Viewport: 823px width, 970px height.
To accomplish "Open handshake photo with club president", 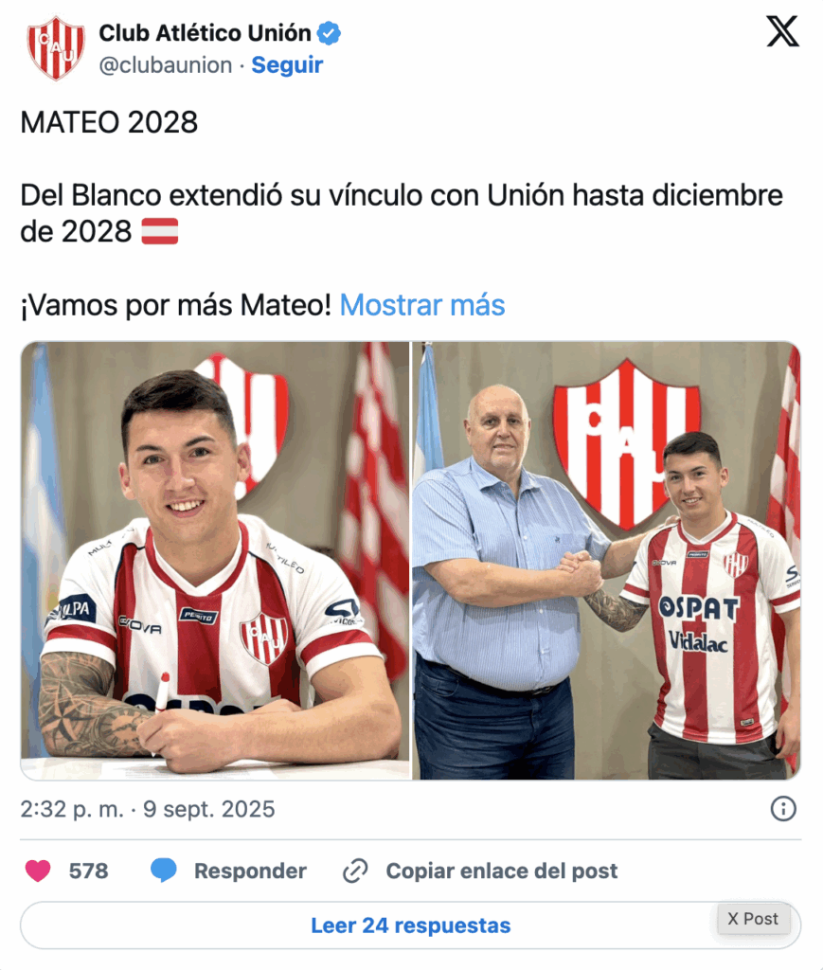I will pos(606,561).
